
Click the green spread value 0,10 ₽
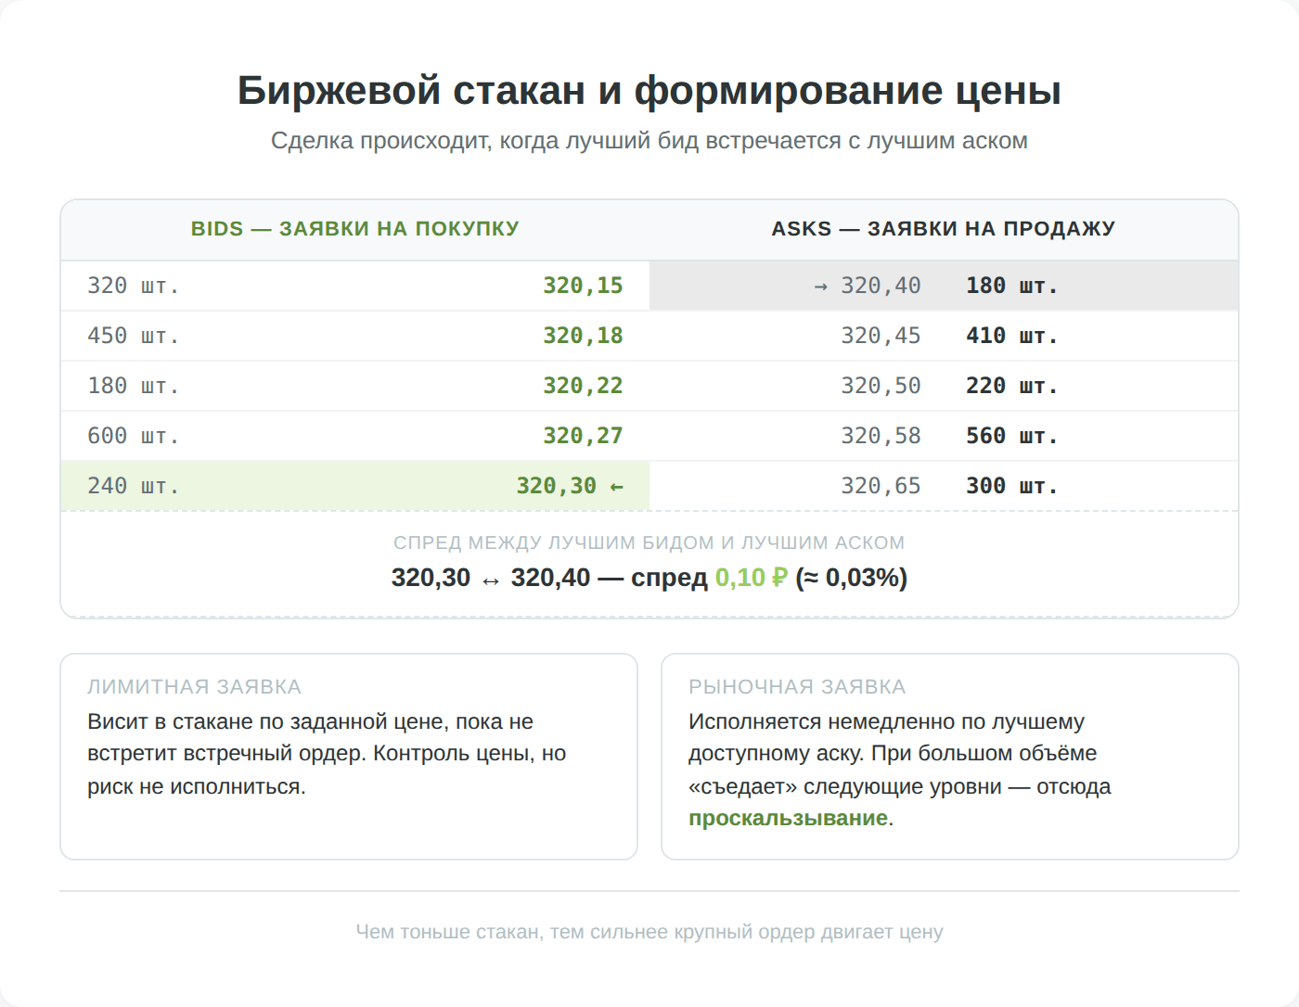point(751,578)
